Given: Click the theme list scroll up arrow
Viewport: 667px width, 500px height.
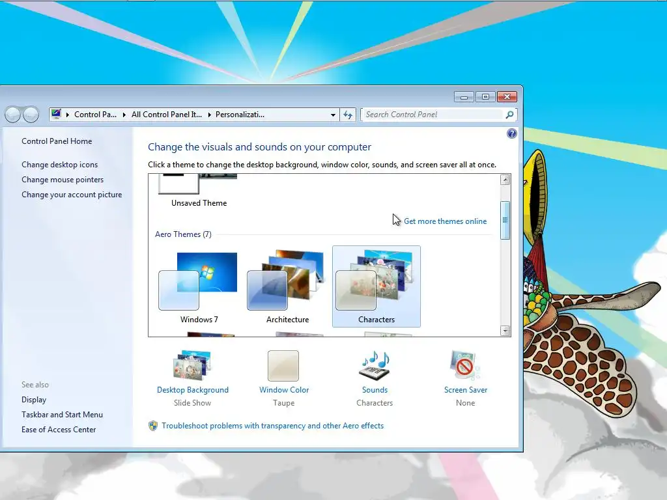Looking at the screenshot, I should pyautogui.click(x=505, y=180).
